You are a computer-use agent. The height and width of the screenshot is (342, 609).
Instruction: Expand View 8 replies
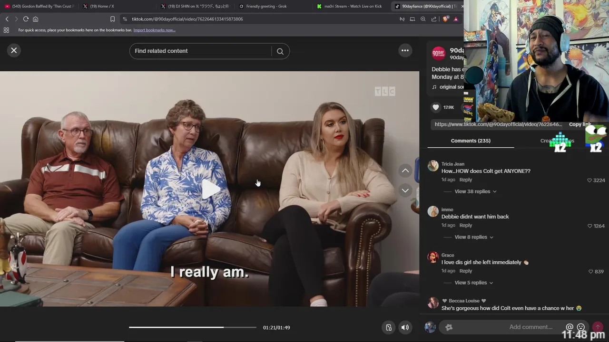point(474,237)
